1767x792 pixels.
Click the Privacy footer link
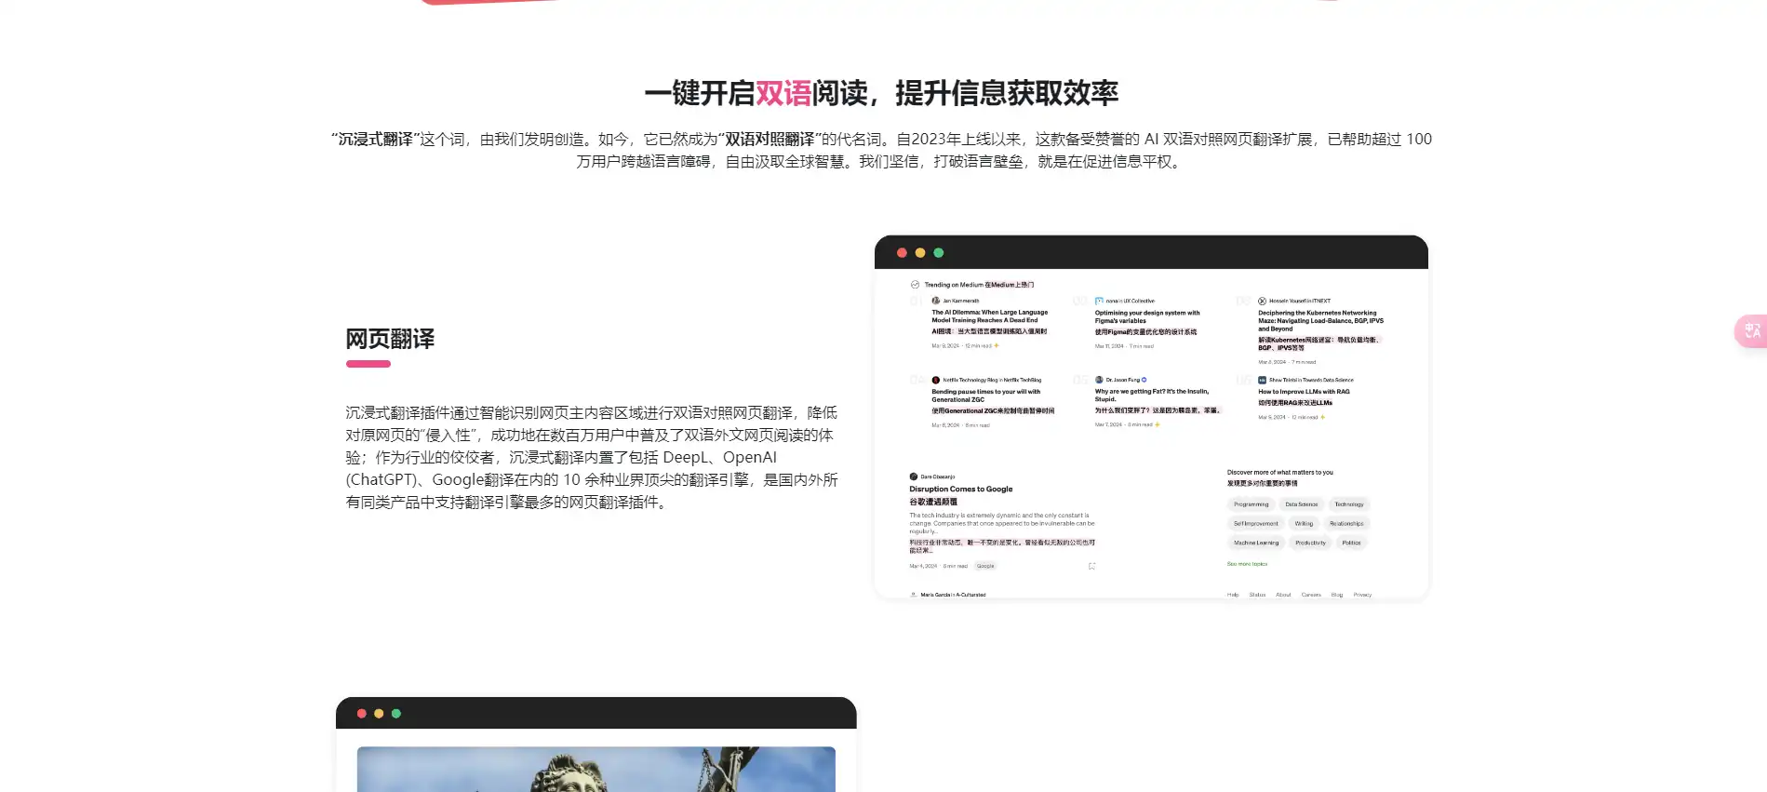[1362, 595]
